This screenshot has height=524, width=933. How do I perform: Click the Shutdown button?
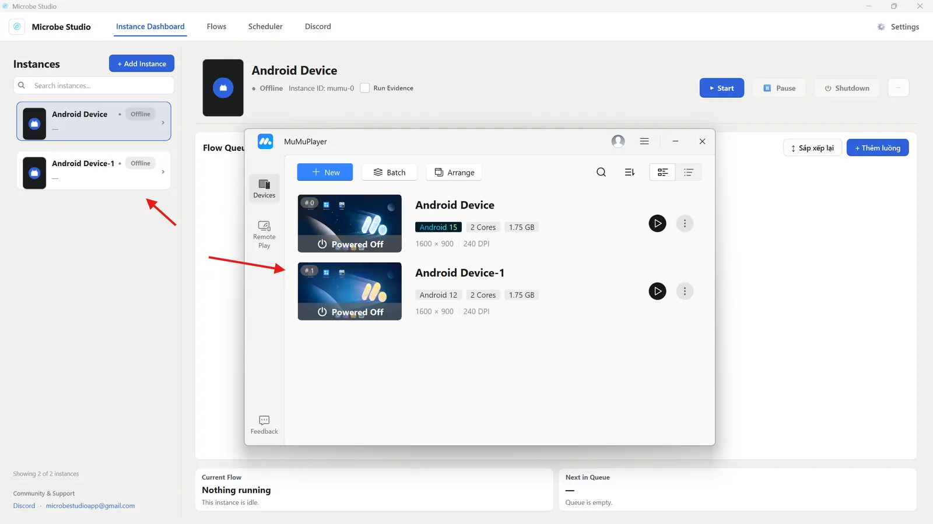847,88
